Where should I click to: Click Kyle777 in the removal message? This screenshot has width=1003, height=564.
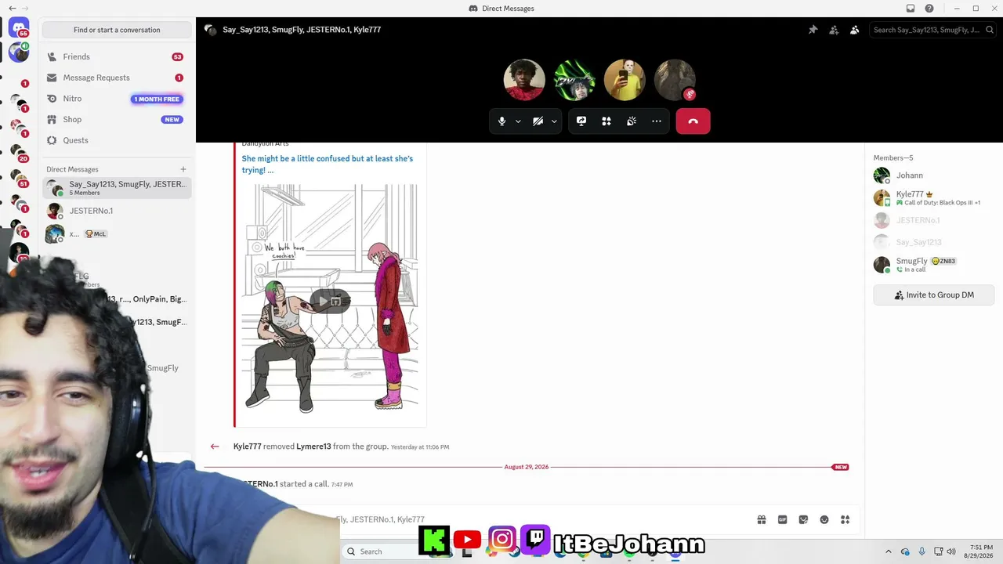247,446
